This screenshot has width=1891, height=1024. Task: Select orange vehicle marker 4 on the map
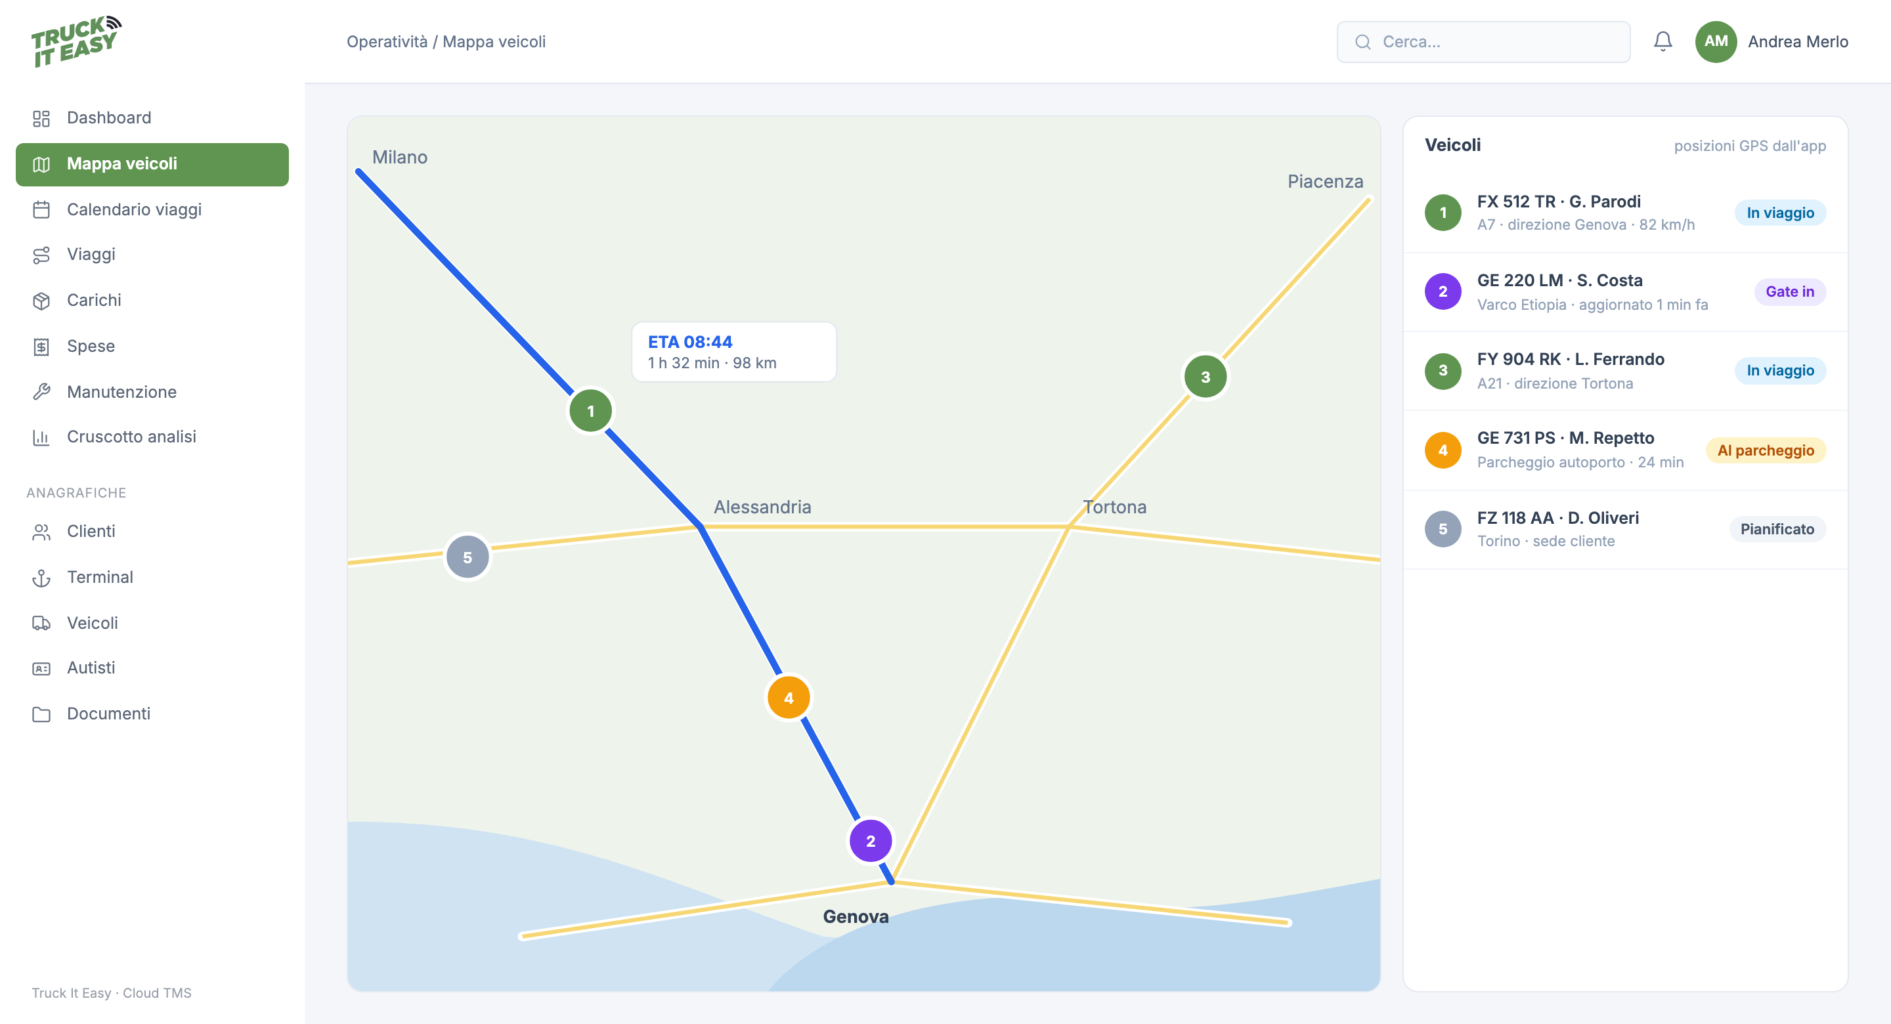point(789,698)
